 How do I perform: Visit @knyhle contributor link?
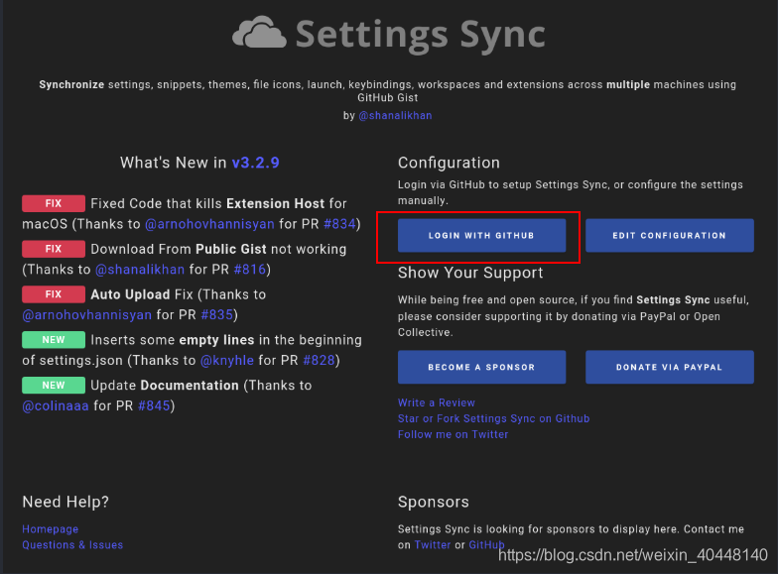[226, 361]
